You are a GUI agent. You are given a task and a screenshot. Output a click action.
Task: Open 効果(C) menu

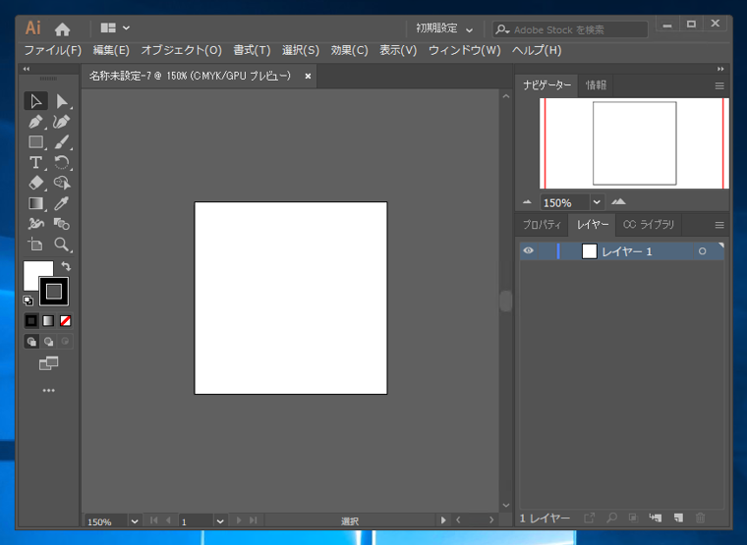349,50
